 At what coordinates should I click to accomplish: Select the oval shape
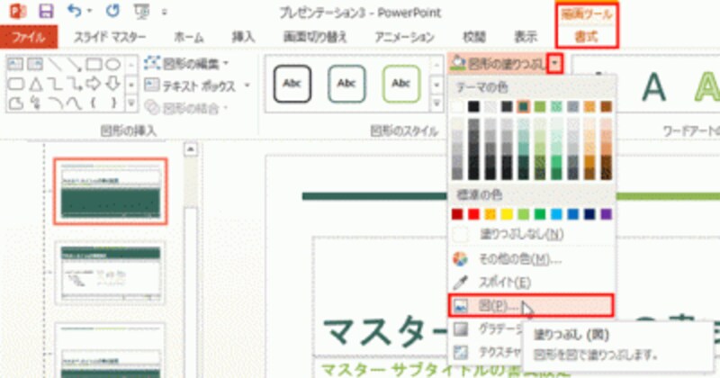[113, 64]
